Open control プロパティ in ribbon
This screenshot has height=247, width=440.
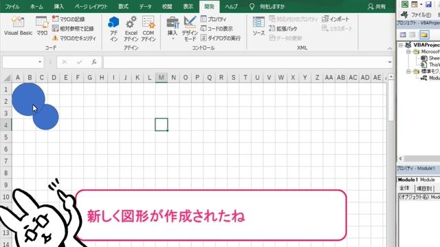(x=214, y=19)
